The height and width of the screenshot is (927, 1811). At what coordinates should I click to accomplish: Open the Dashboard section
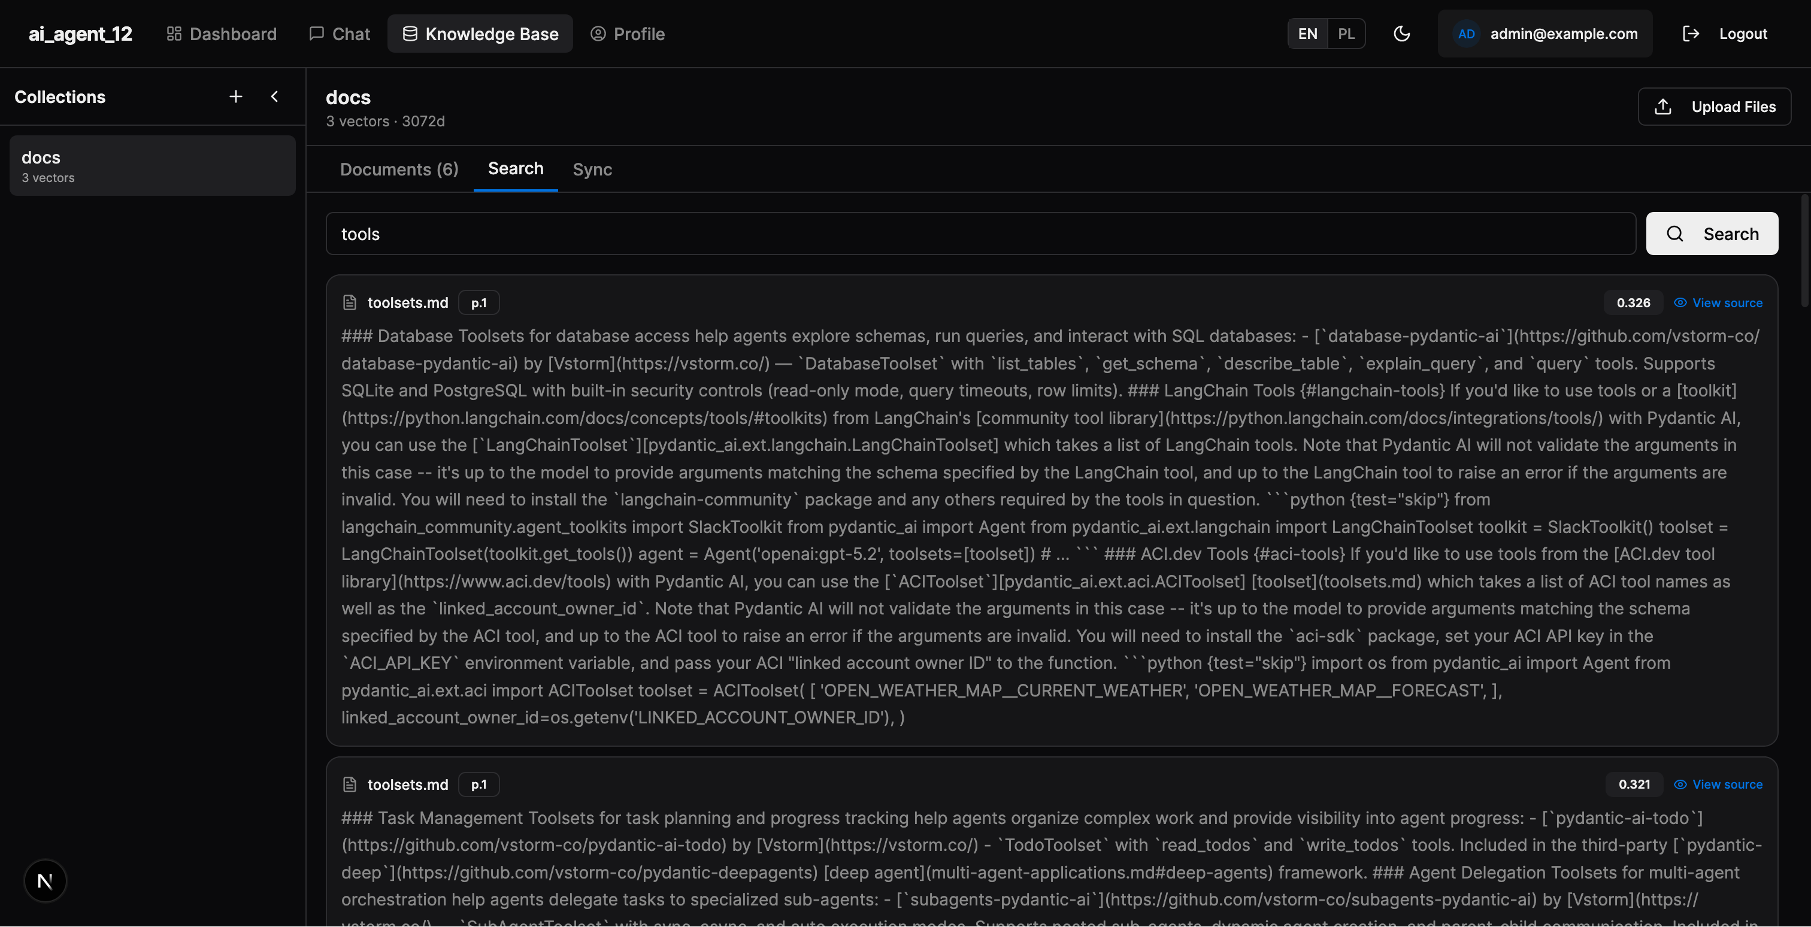pos(220,34)
